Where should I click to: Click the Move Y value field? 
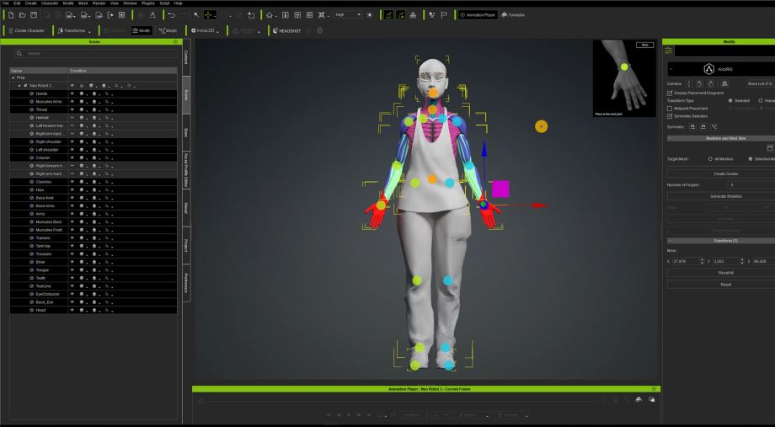pos(725,261)
